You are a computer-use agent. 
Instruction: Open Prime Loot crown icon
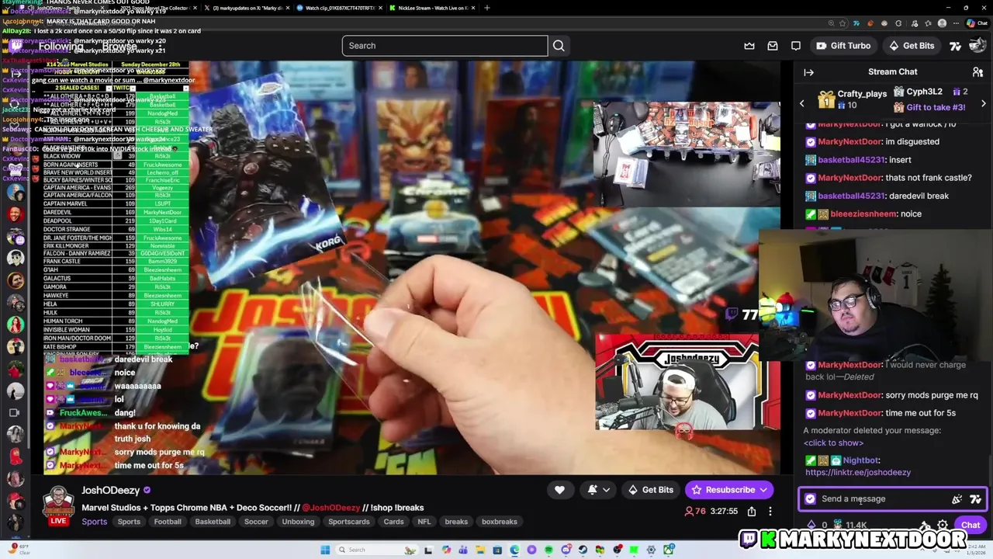(749, 46)
